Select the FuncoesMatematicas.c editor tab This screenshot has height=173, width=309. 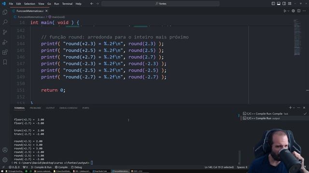tap(29, 11)
